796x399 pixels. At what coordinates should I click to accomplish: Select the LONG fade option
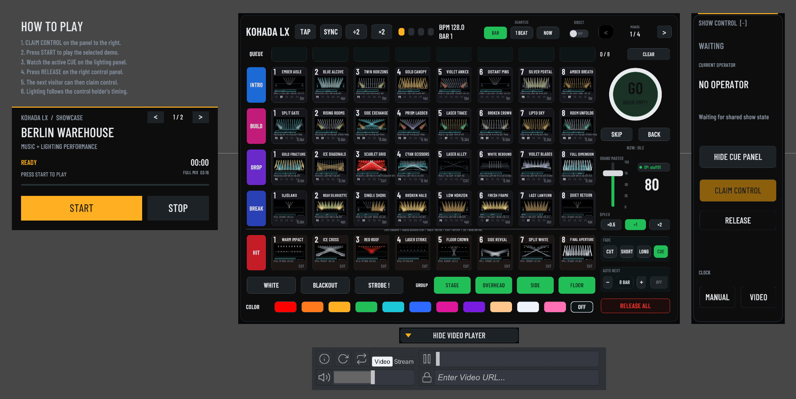[x=644, y=252]
